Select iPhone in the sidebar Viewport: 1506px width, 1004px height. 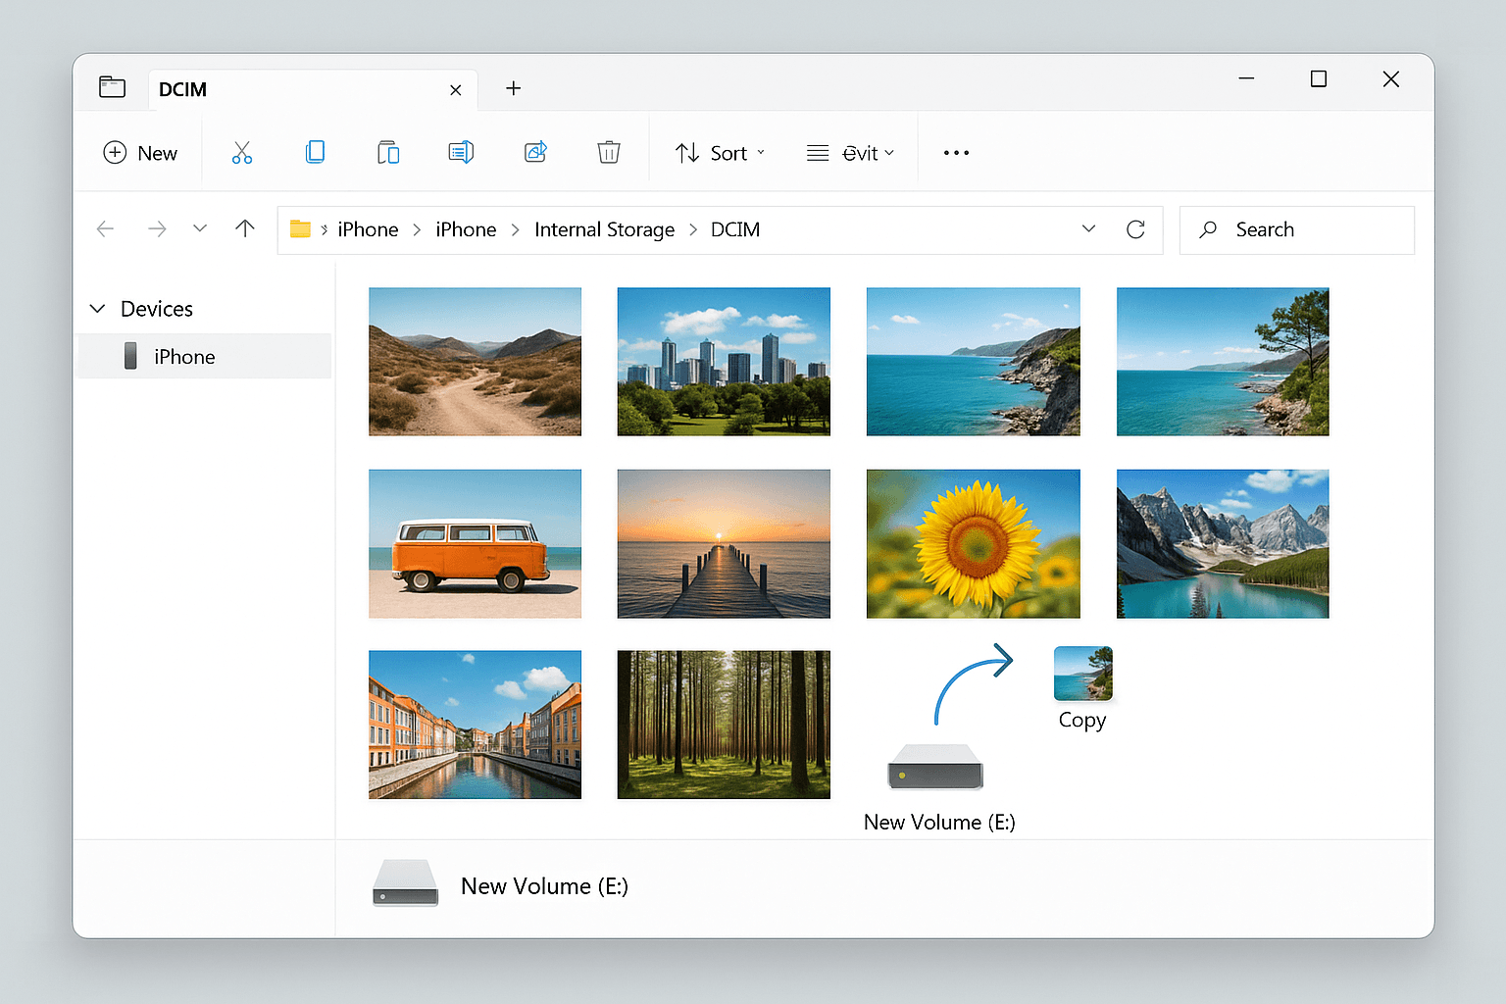[184, 357]
